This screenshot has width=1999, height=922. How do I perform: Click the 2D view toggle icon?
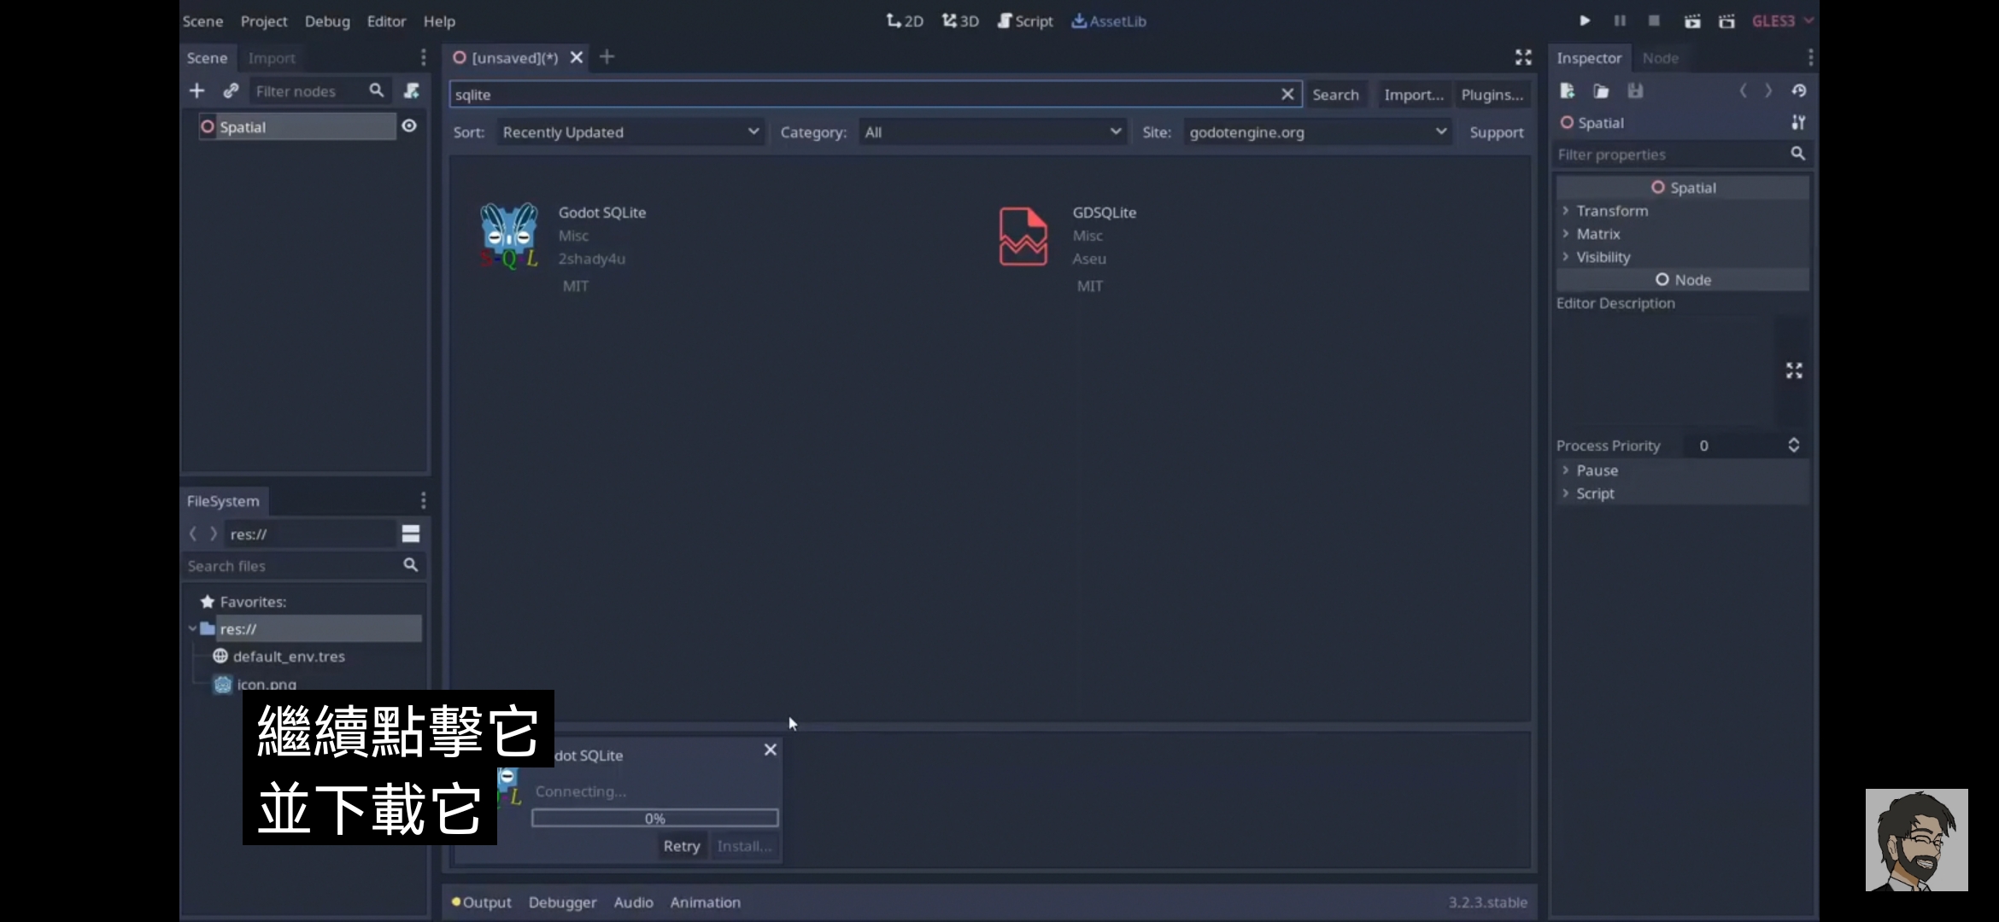[x=904, y=19]
